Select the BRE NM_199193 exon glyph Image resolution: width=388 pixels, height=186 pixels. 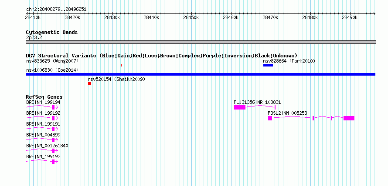(x=53, y=162)
